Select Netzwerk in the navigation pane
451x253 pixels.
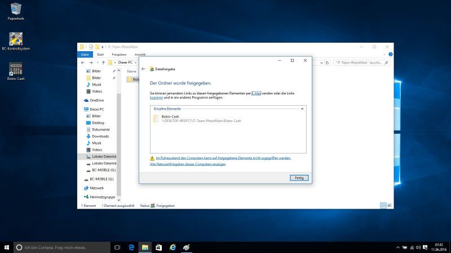click(x=94, y=188)
